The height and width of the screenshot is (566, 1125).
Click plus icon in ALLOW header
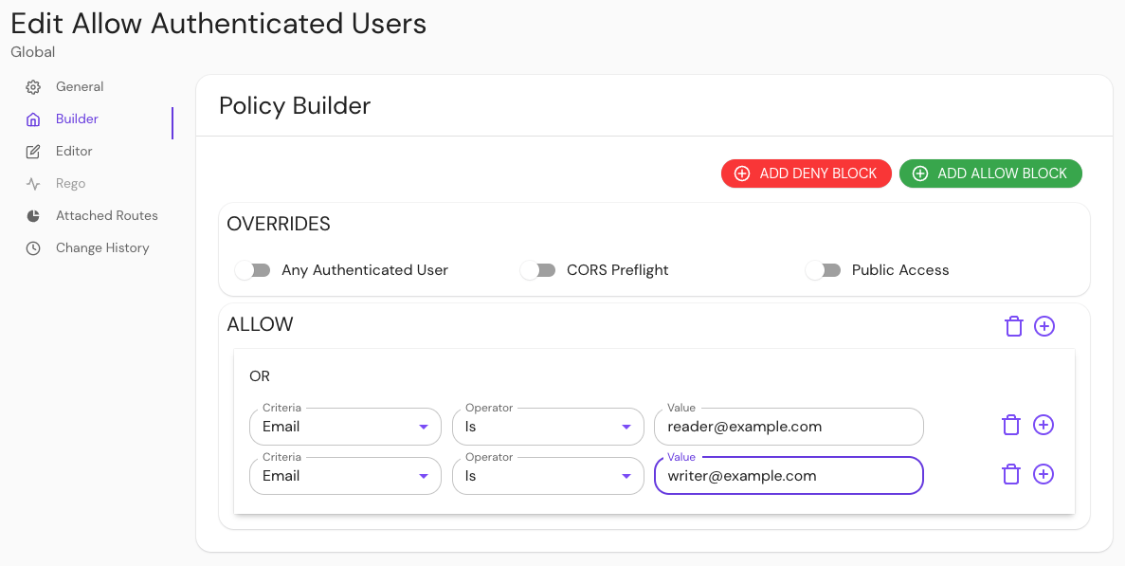pos(1043,326)
